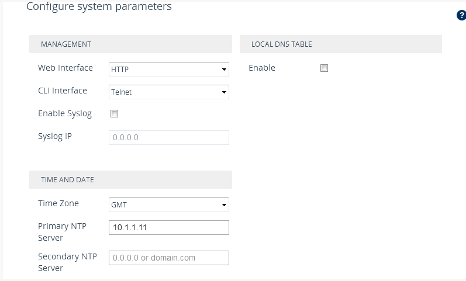Focus the Primary NTP Server field

click(168, 227)
